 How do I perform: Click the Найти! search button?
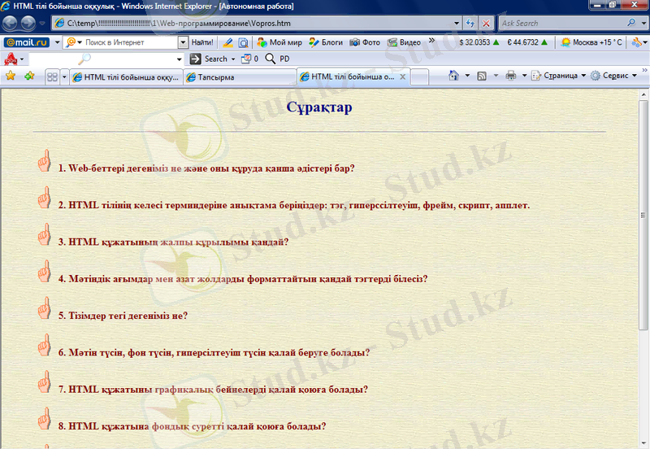[202, 42]
